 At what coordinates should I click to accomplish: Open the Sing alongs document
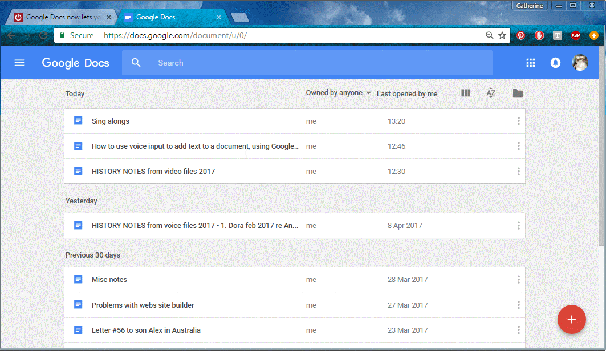(111, 121)
